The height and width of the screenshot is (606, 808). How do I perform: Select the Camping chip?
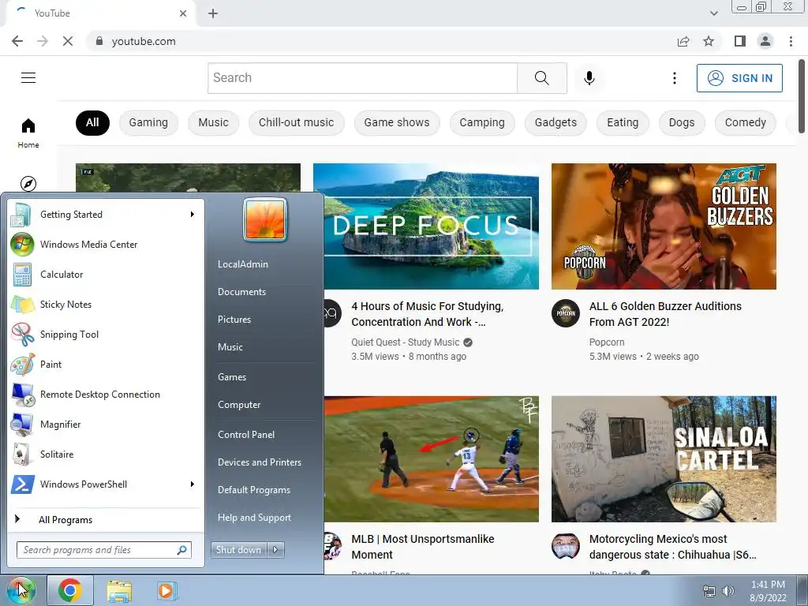click(482, 122)
